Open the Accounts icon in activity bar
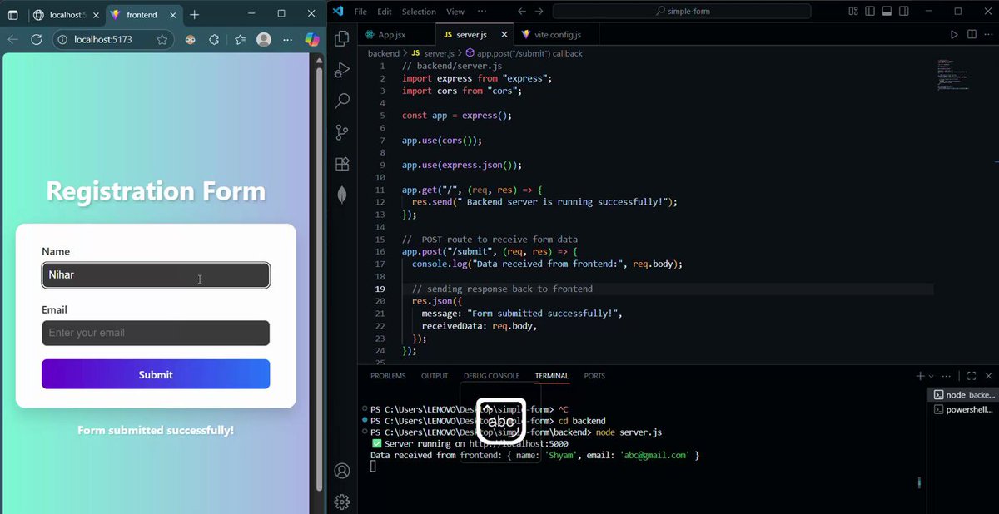 341,471
